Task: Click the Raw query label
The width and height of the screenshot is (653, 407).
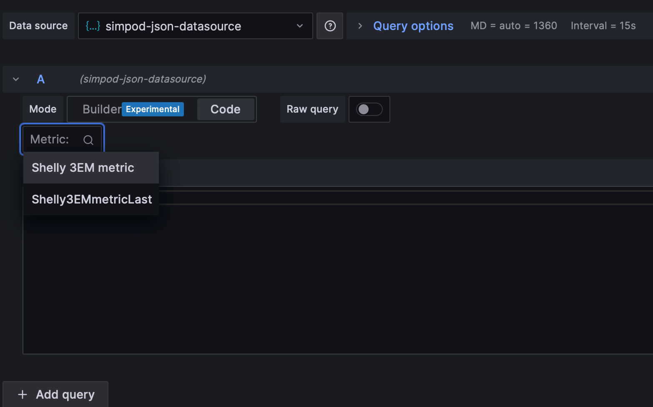Action: pyautogui.click(x=312, y=109)
